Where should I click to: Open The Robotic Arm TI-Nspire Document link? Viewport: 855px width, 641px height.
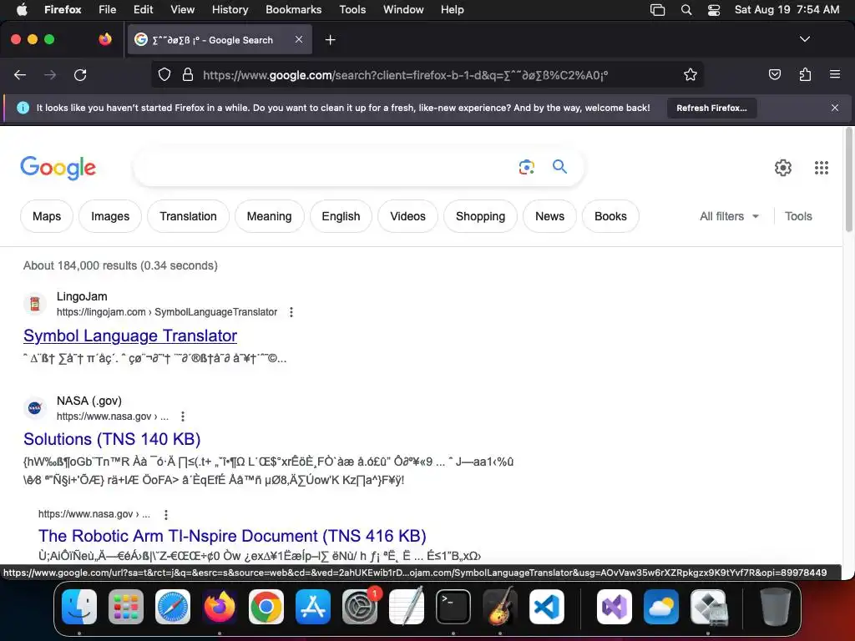tap(232, 536)
